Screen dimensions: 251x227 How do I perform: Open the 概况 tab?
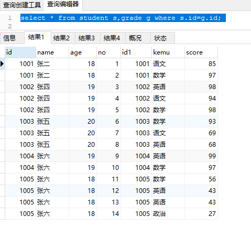[138, 38]
